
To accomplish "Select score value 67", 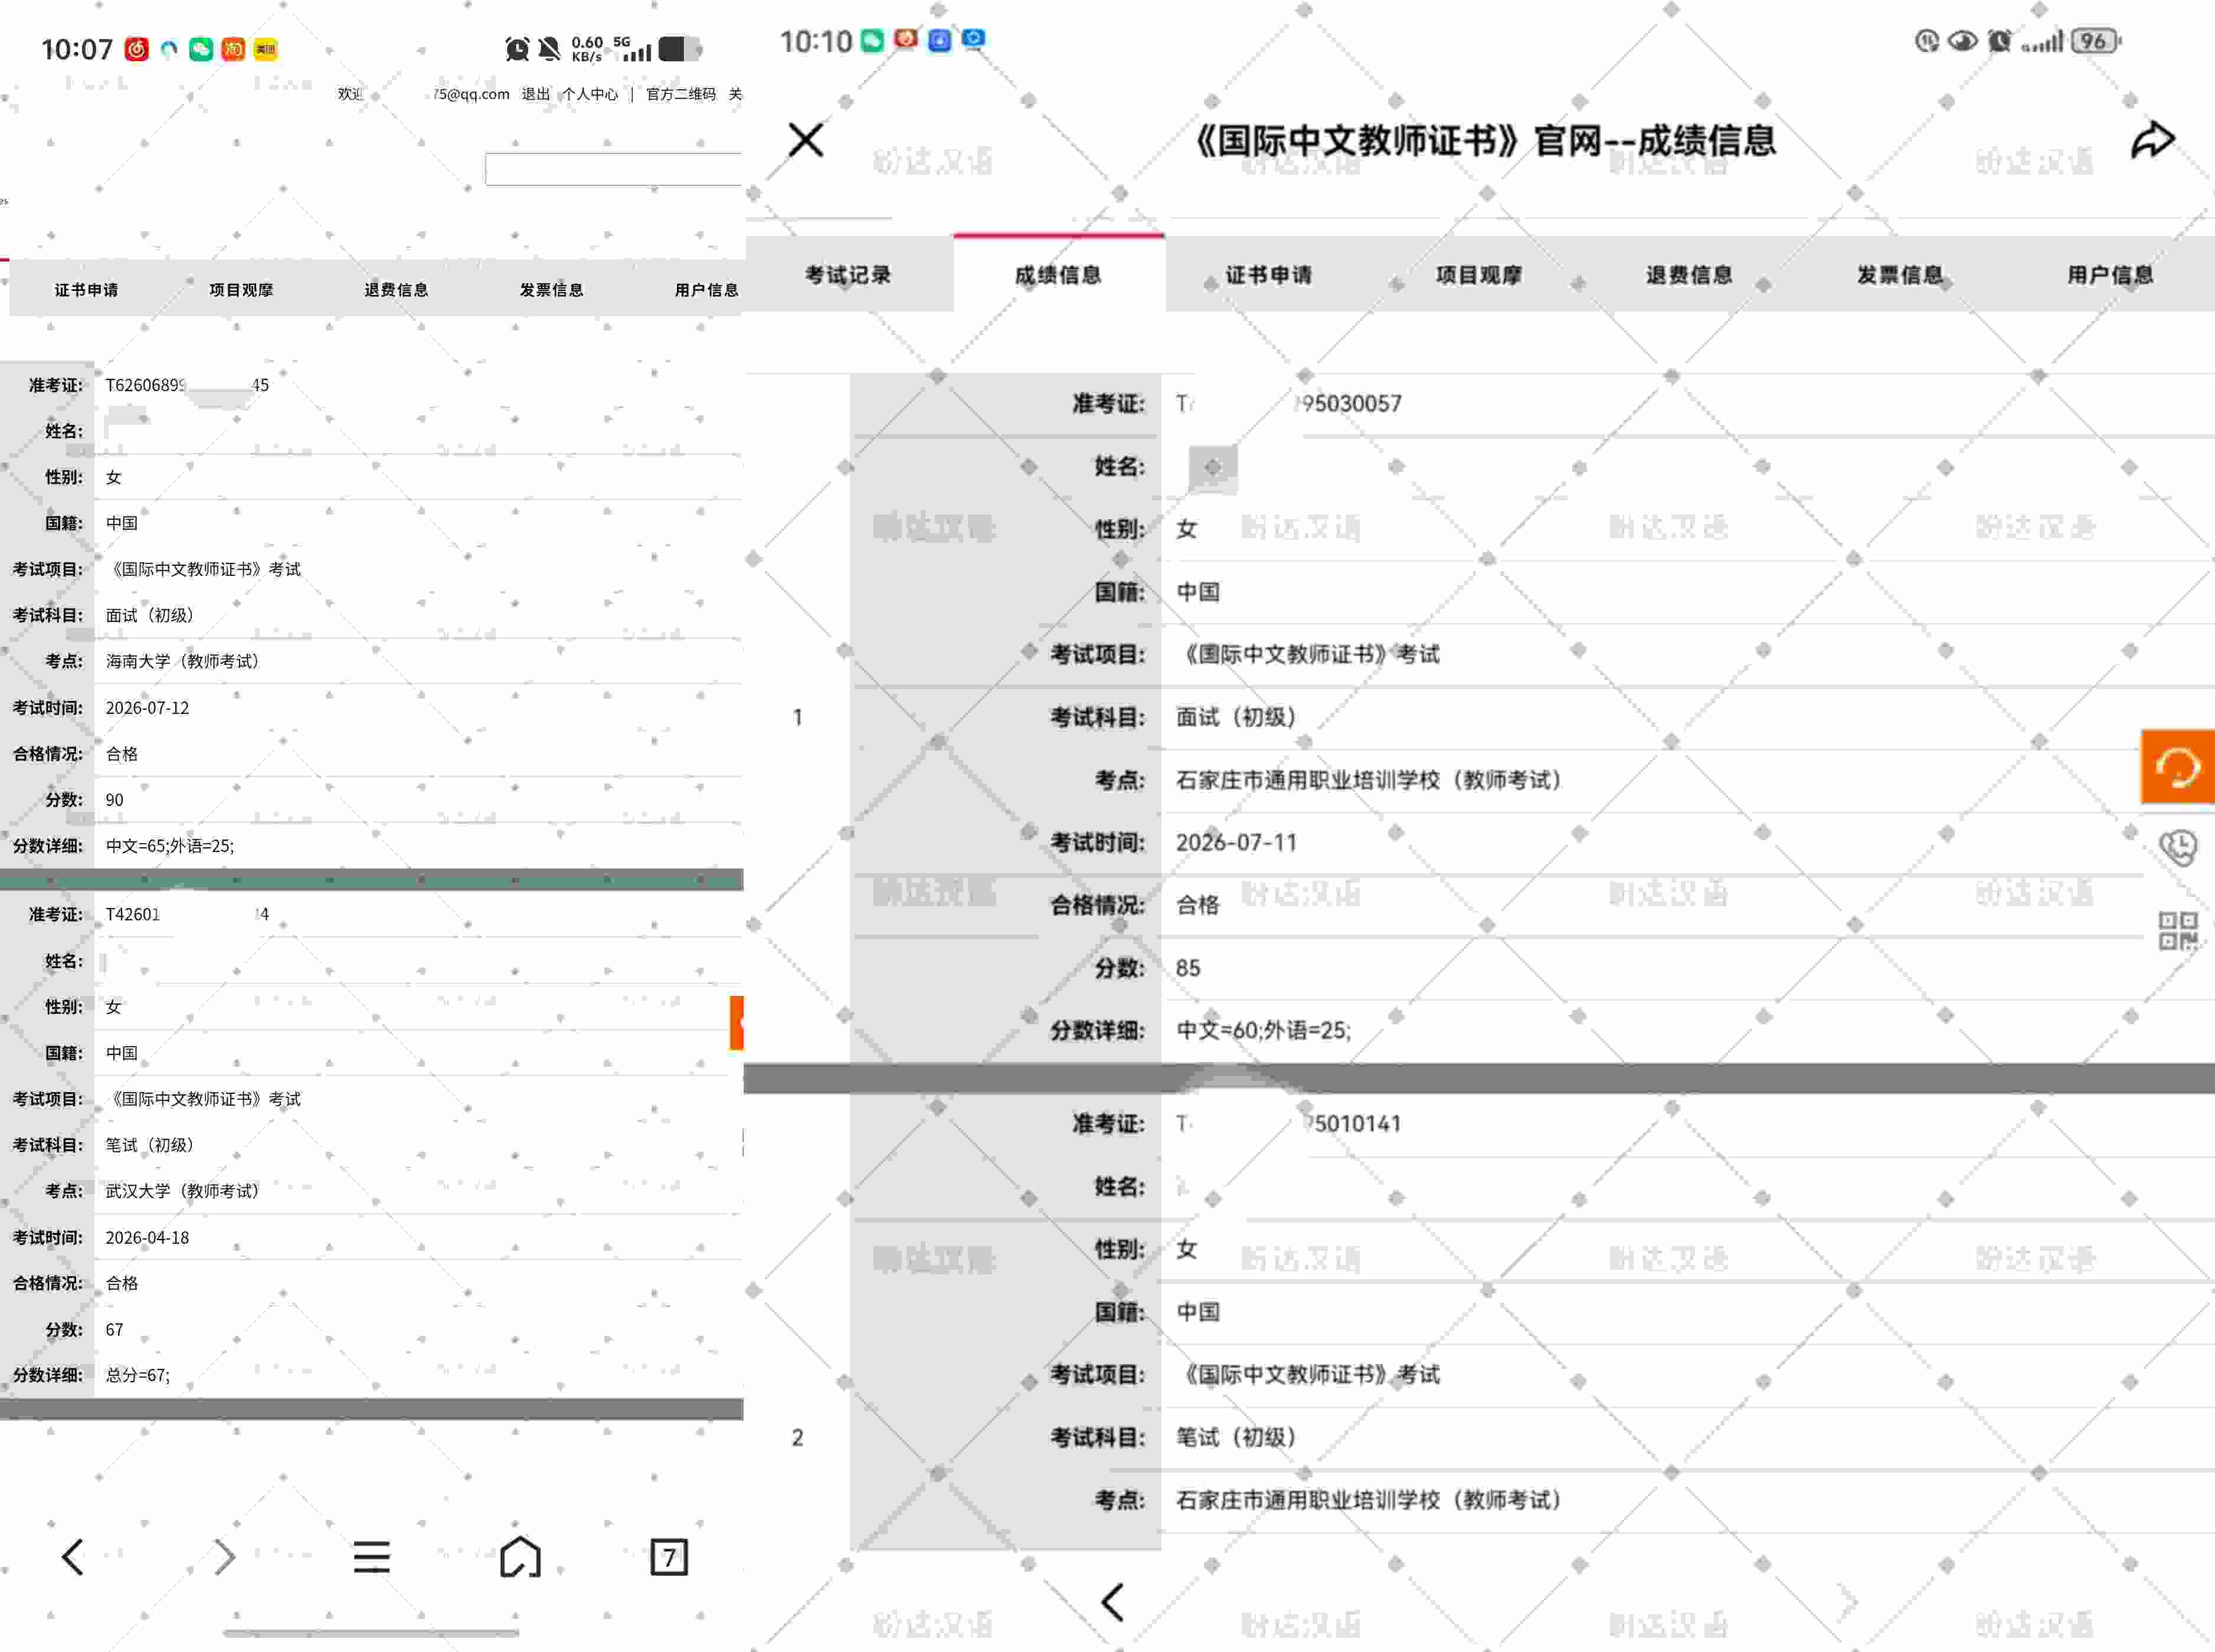I will point(115,1329).
